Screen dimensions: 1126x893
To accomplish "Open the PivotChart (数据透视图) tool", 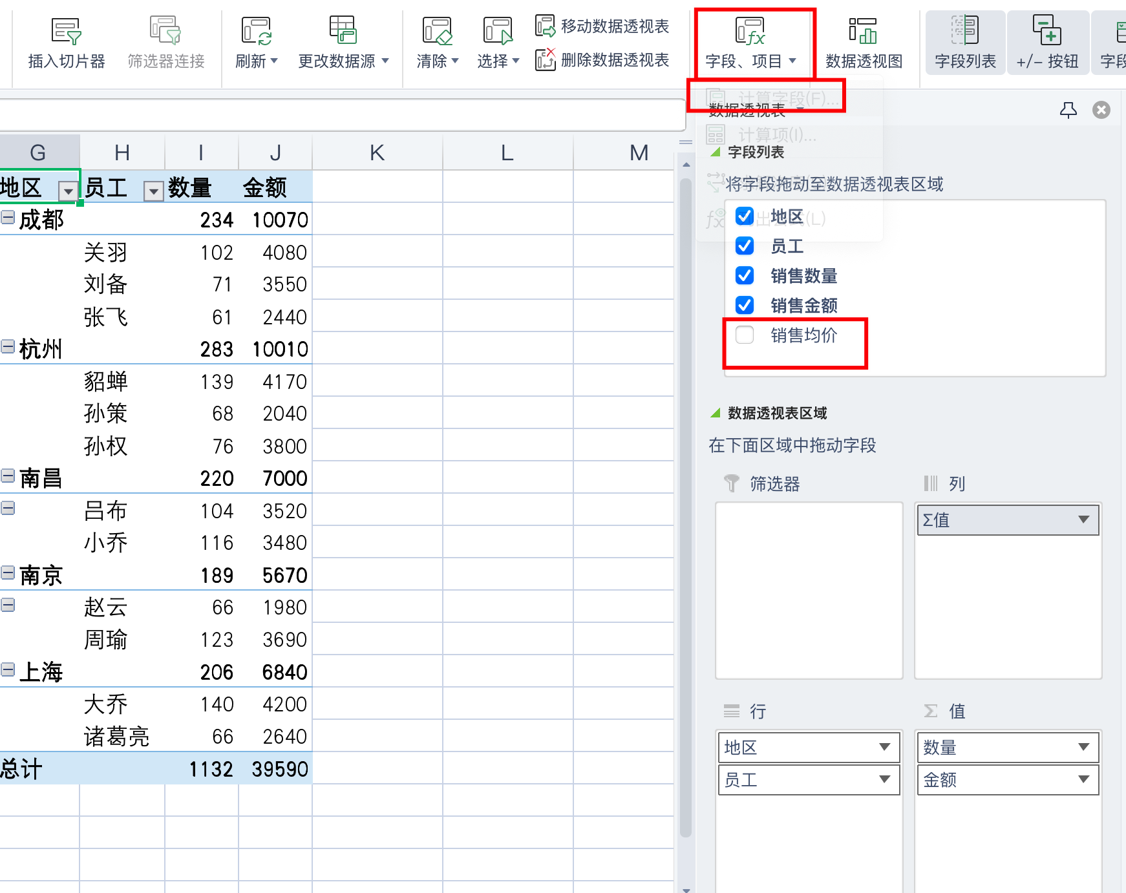I will [x=864, y=31].
